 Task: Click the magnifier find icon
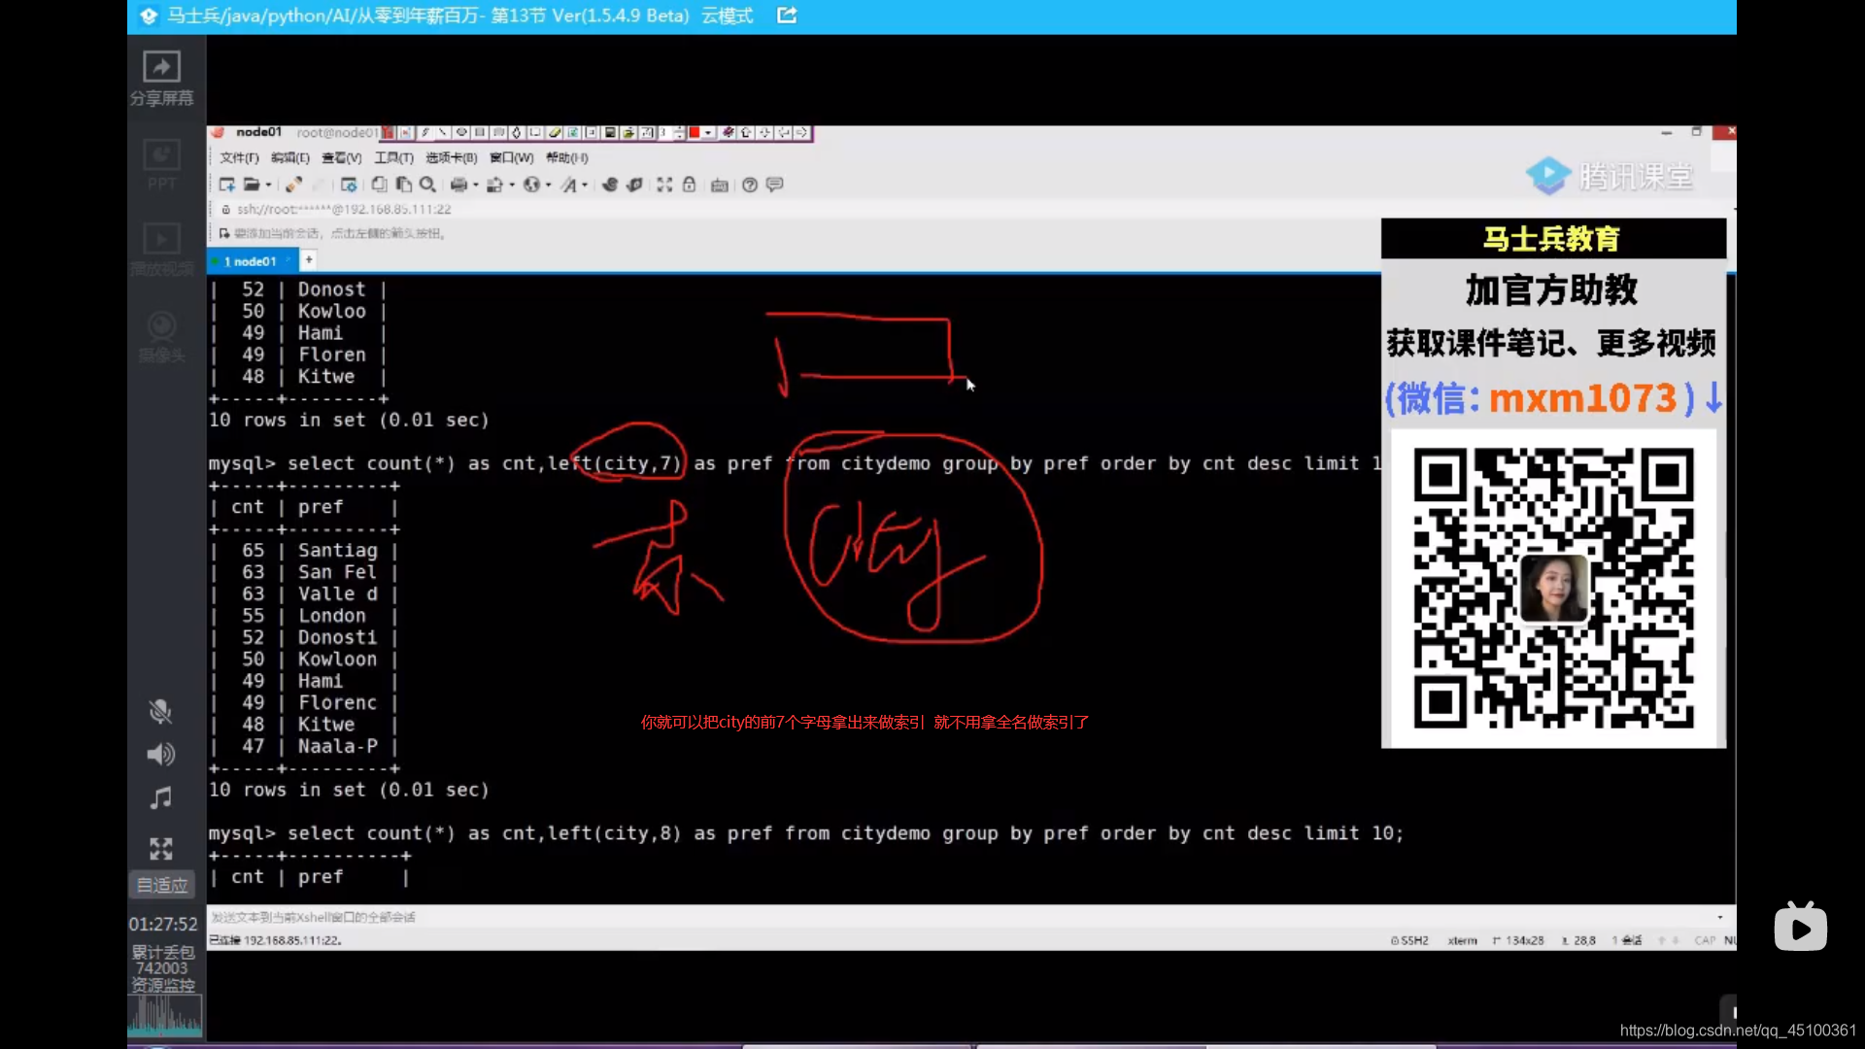427,185
